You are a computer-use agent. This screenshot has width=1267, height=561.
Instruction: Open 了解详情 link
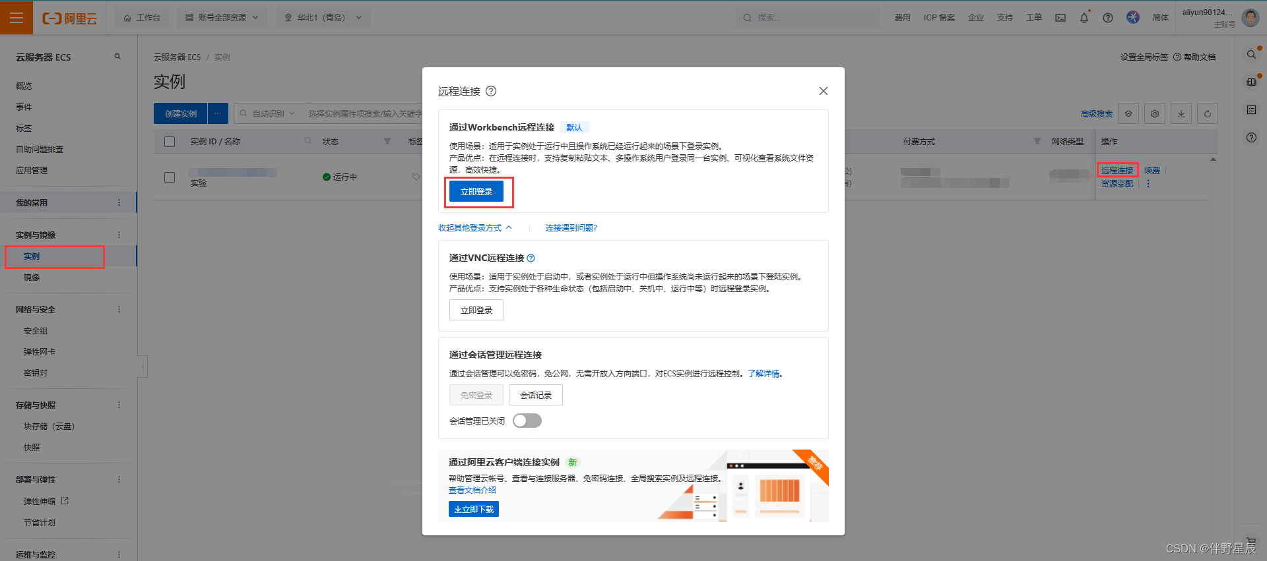(x=763, y=374)
